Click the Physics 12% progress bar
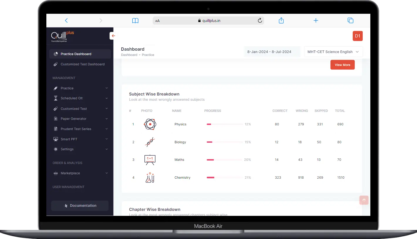 coord(225,124)
